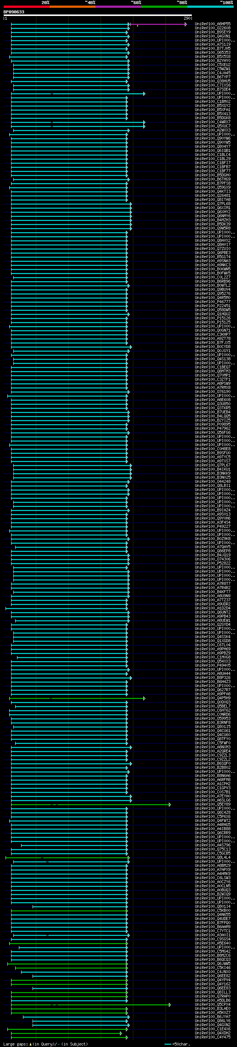Click the alignment bar of UniRef100_Q5XUC7

(x=78, y=126)
